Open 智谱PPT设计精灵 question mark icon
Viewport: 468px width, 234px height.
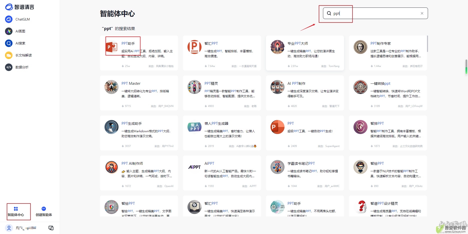click(x=360, y=207)
